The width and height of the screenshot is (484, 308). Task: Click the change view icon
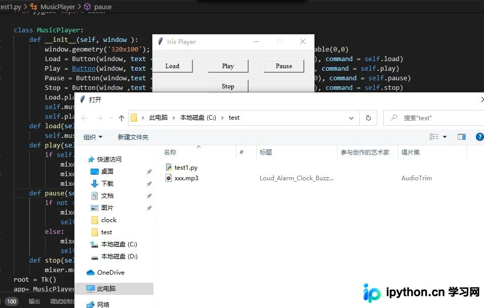pos(434,137)
